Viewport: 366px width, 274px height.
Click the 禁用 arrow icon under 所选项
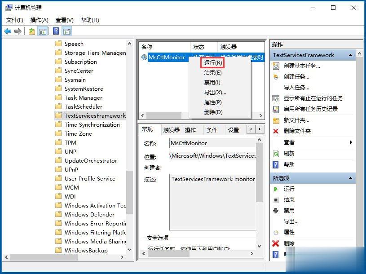[x=275, y=210]
